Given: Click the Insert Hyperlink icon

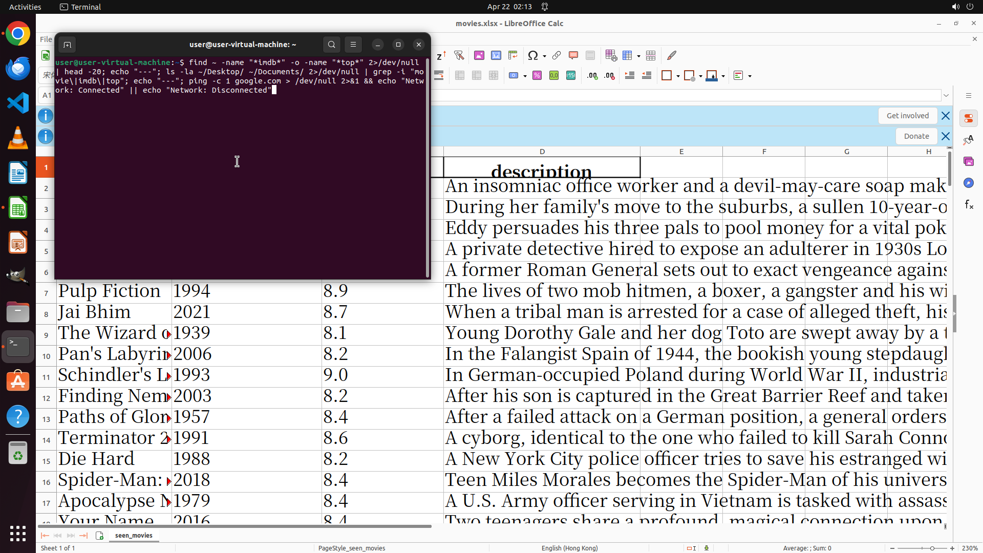Looking at the screenshot, I should coord(557,55).
